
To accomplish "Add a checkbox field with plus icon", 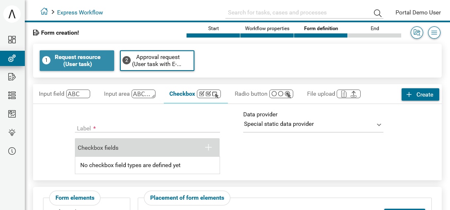I will click(x=208, y=147).
